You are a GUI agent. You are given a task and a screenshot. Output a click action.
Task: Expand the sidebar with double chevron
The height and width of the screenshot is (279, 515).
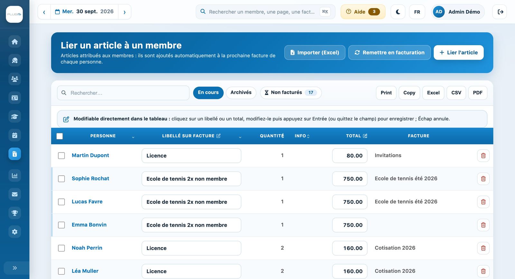click(15, 268)
